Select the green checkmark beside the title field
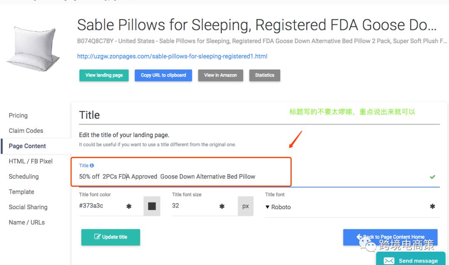The height and width of the screenshot is (265, 449). pos(432,177)
